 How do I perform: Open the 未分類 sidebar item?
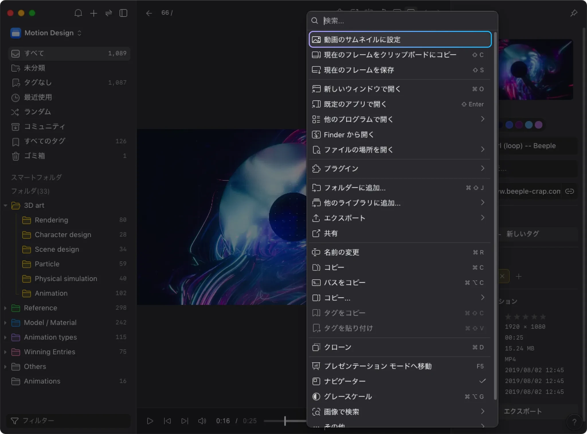point(69,68)
